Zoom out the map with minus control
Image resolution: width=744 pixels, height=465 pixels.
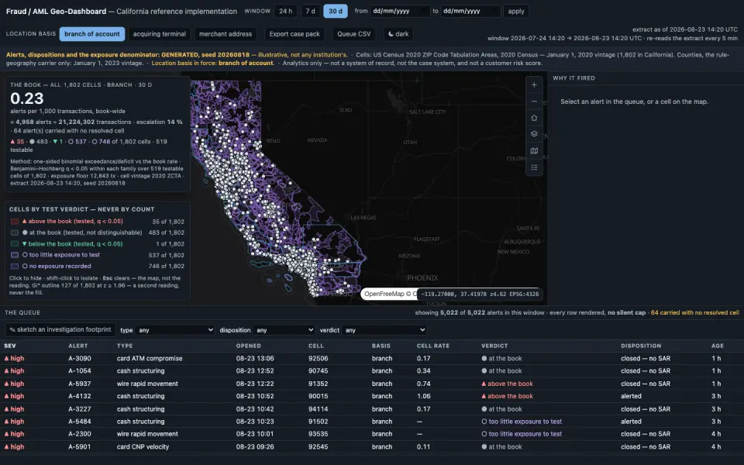pos(534,102)
